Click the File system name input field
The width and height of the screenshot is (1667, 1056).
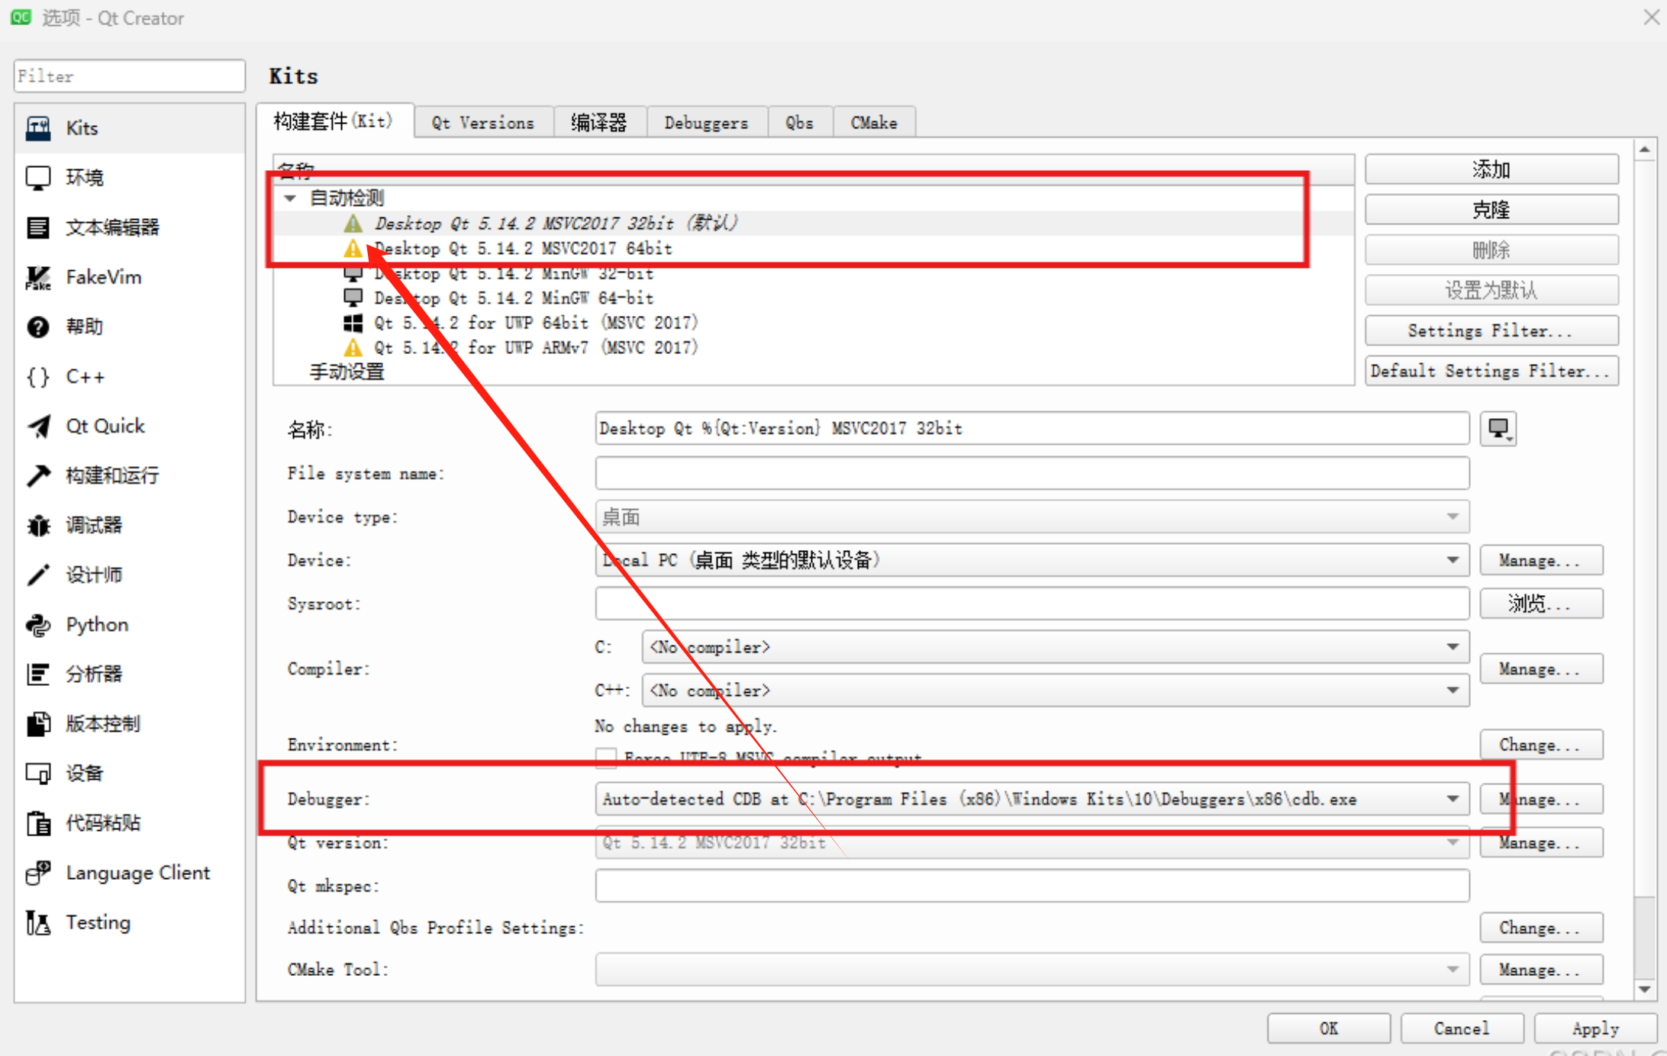pos(1031,474)
